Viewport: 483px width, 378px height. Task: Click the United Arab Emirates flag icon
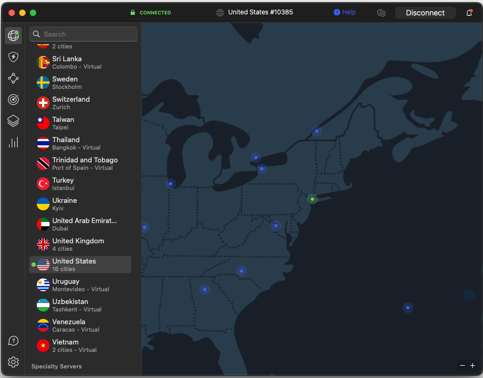click(x=43, y=224)
